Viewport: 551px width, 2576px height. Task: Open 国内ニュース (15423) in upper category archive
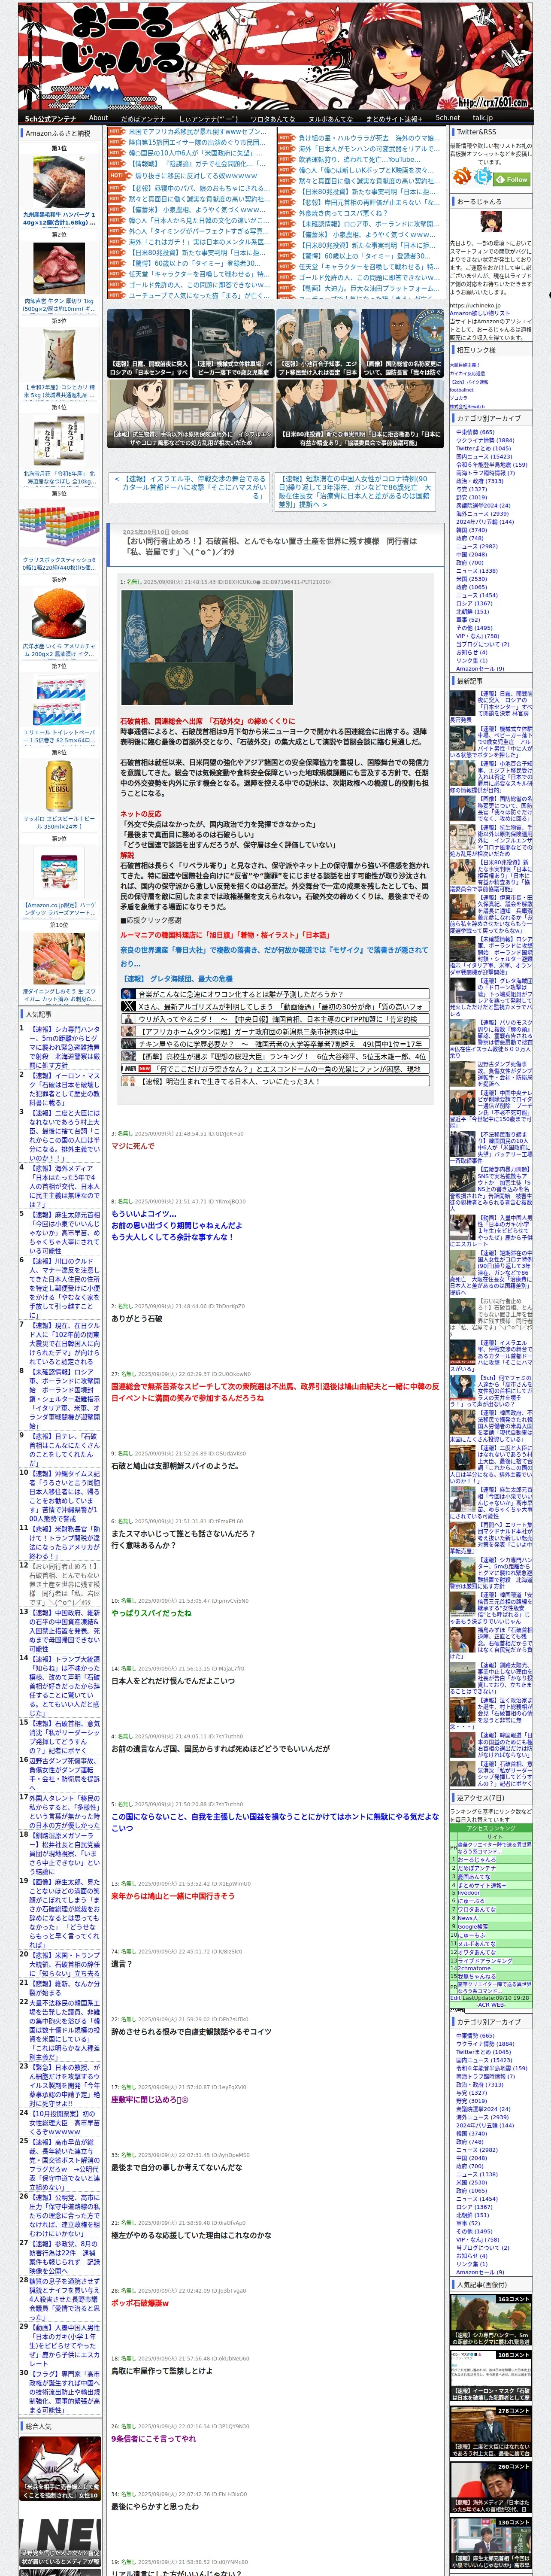484,456
